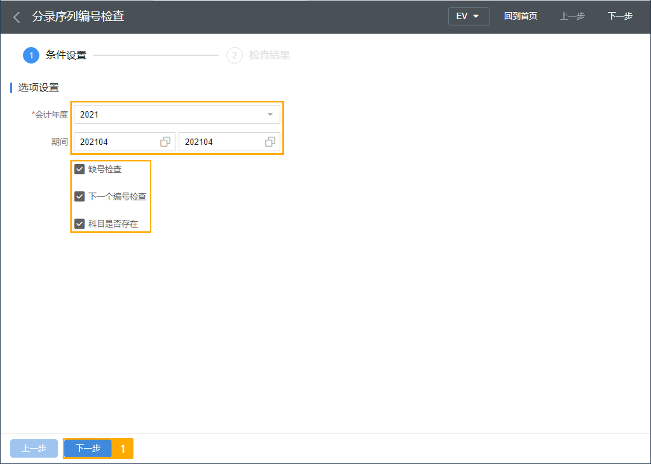The image size is (651, 464).
Task: Uncheck the 缺号检查 checkbox
Action: click(80, 169)
